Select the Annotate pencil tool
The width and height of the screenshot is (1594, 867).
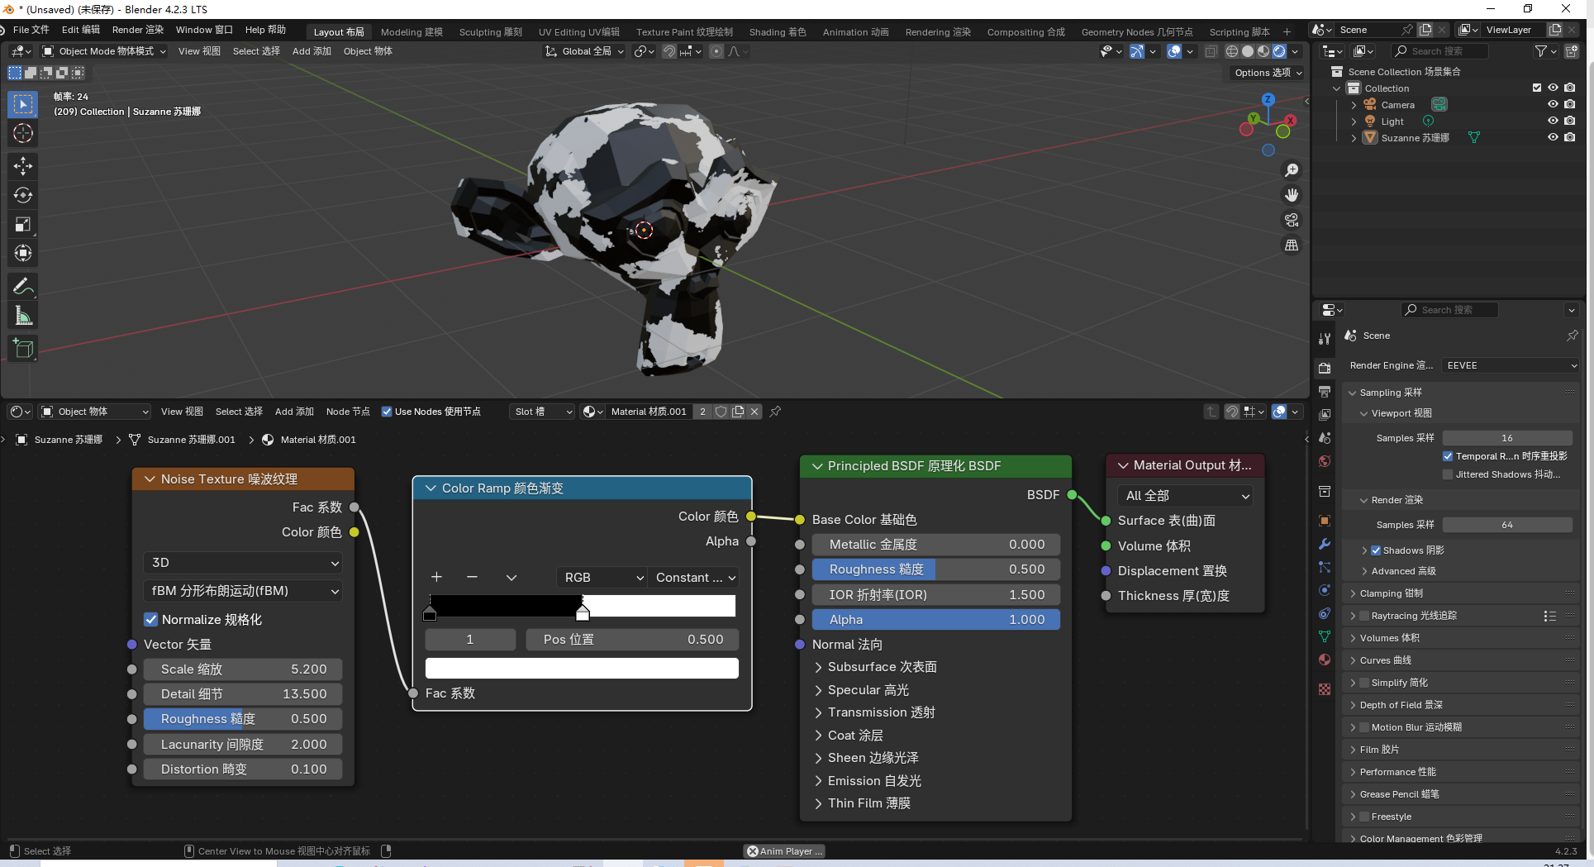(23, 287)
